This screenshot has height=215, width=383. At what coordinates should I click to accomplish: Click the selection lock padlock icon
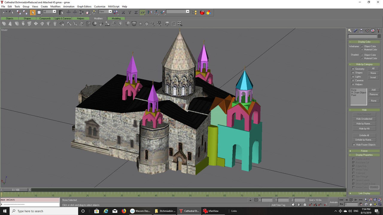(250, 200)
